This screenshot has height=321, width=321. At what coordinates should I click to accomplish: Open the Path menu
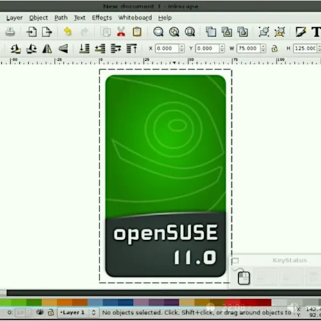61,18
